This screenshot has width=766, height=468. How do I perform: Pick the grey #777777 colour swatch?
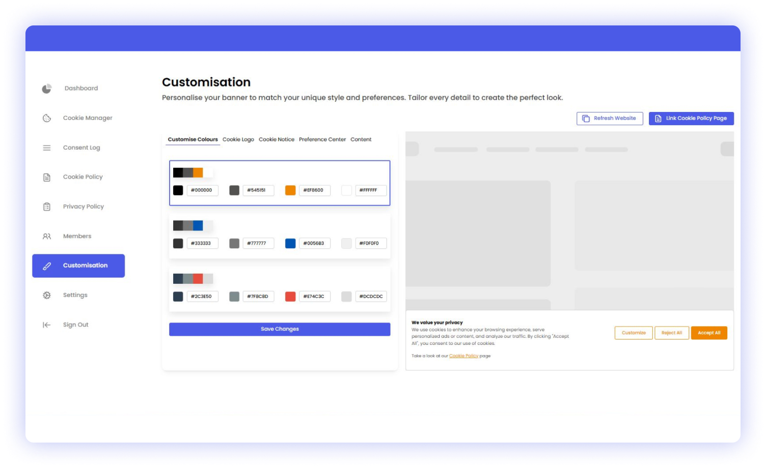click(234, 243)
